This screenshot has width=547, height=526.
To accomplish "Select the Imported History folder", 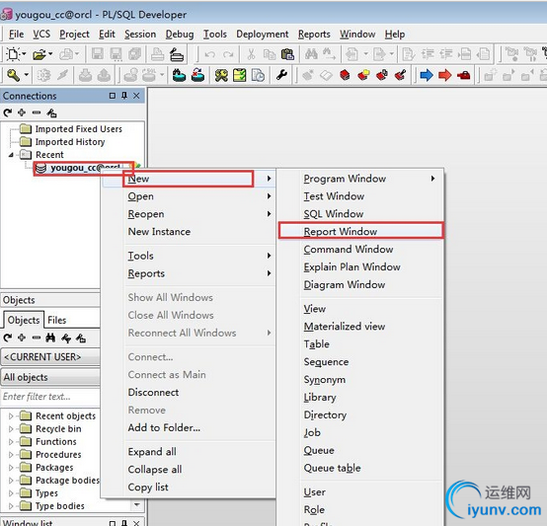I will pos(70,142).
